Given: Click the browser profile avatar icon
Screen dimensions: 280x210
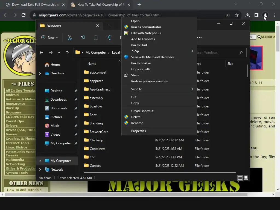Looking at the screenshot, I should [x=265, y=15].
